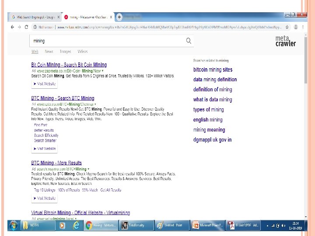315x236 pixels.
Task: Click the 100% of Results sitelink
Action: point(69,190)
